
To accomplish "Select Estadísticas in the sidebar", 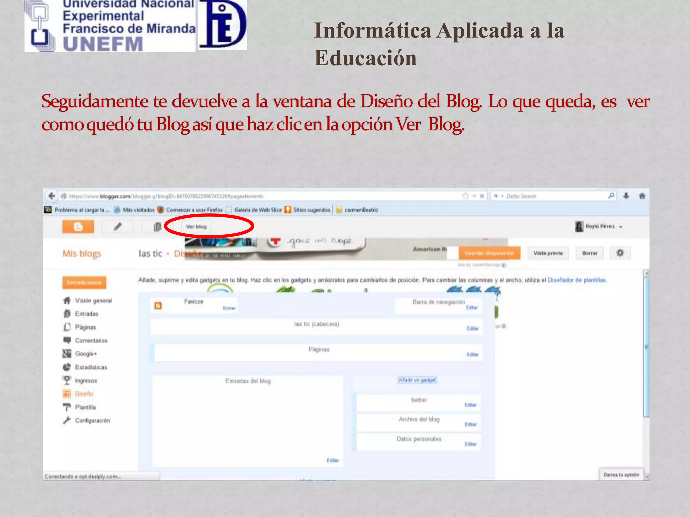I will coord(91,367).
